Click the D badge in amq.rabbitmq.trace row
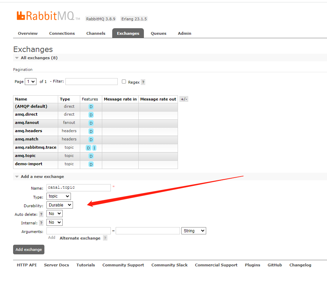The width and height of the screenshot is (327, 286). tap(88, 148)
